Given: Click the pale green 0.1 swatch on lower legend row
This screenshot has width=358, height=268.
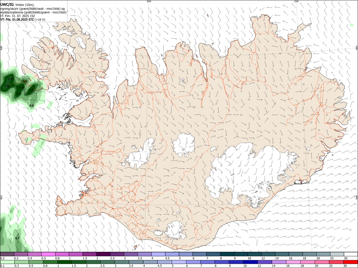Looking at the screenshot, I should click(7, 262).
